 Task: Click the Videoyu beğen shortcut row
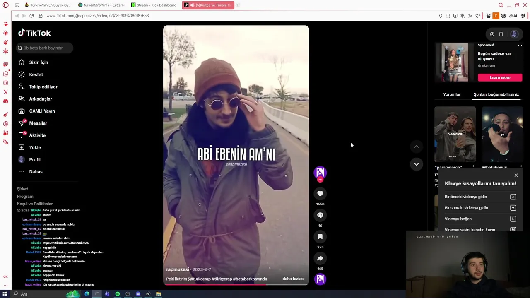(x=480, y=219)
